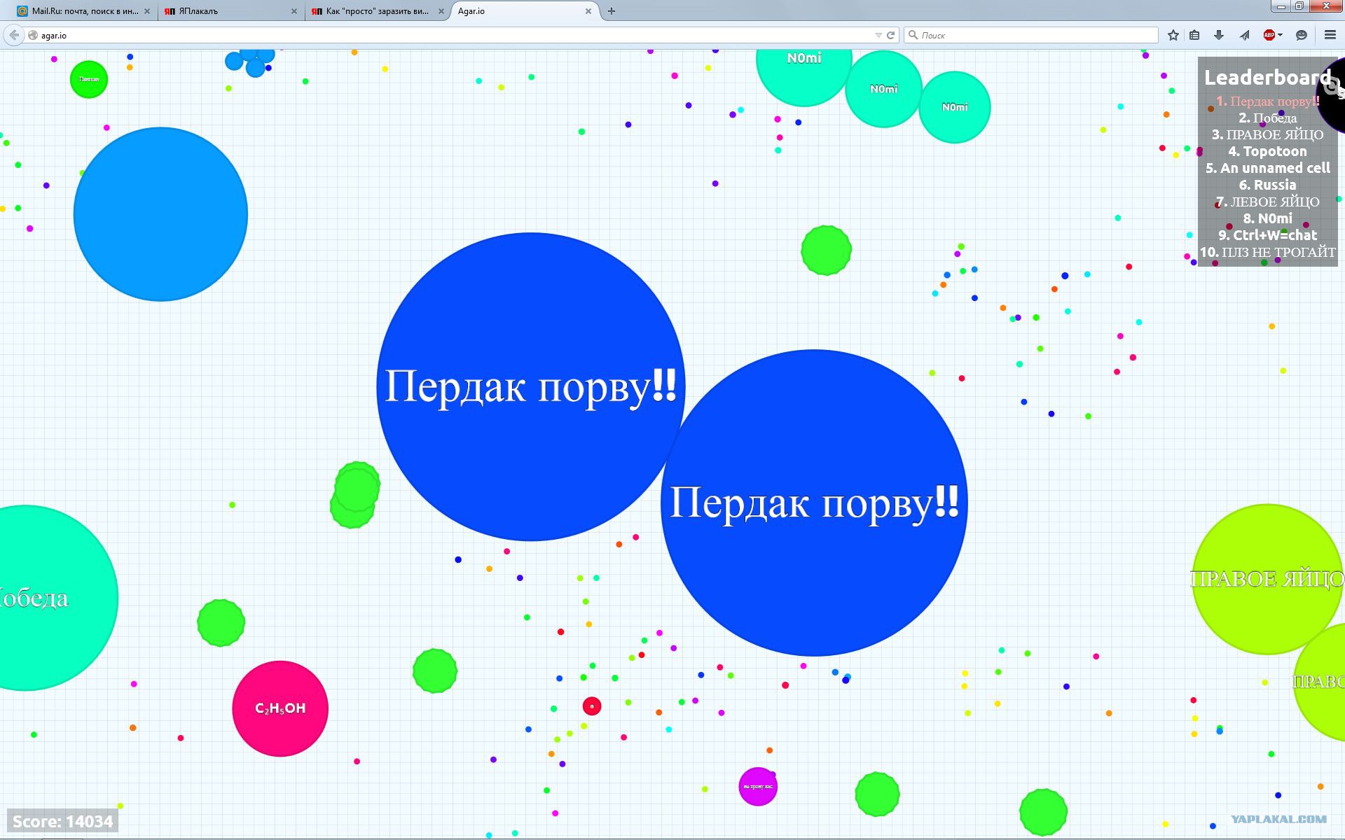Click the paper plane send icon
1345x840 pixels.
click(x=1244, y=35)
